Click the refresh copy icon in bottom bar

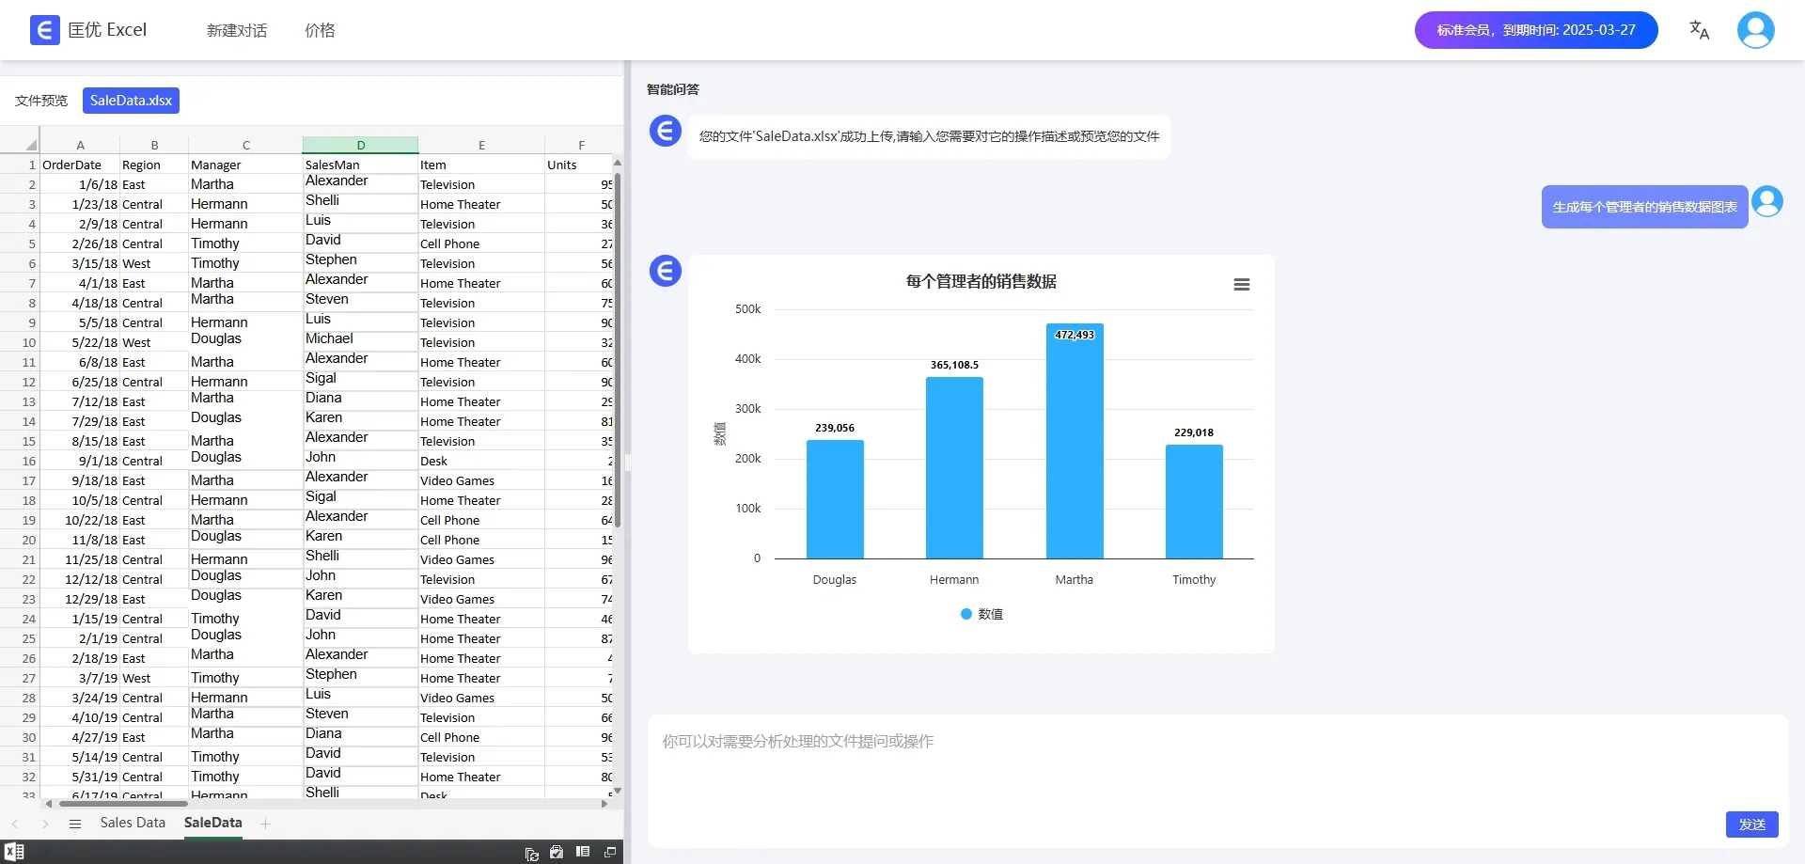tap(532, 853)
